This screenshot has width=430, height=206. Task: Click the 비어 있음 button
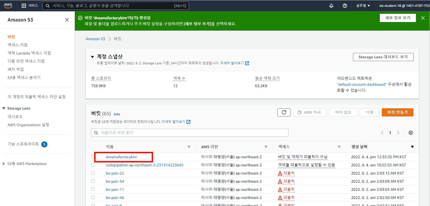(x=343, y=112)
